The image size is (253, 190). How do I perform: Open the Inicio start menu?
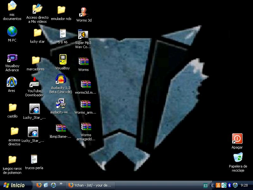pyautogui.click(x=16, y=185)
